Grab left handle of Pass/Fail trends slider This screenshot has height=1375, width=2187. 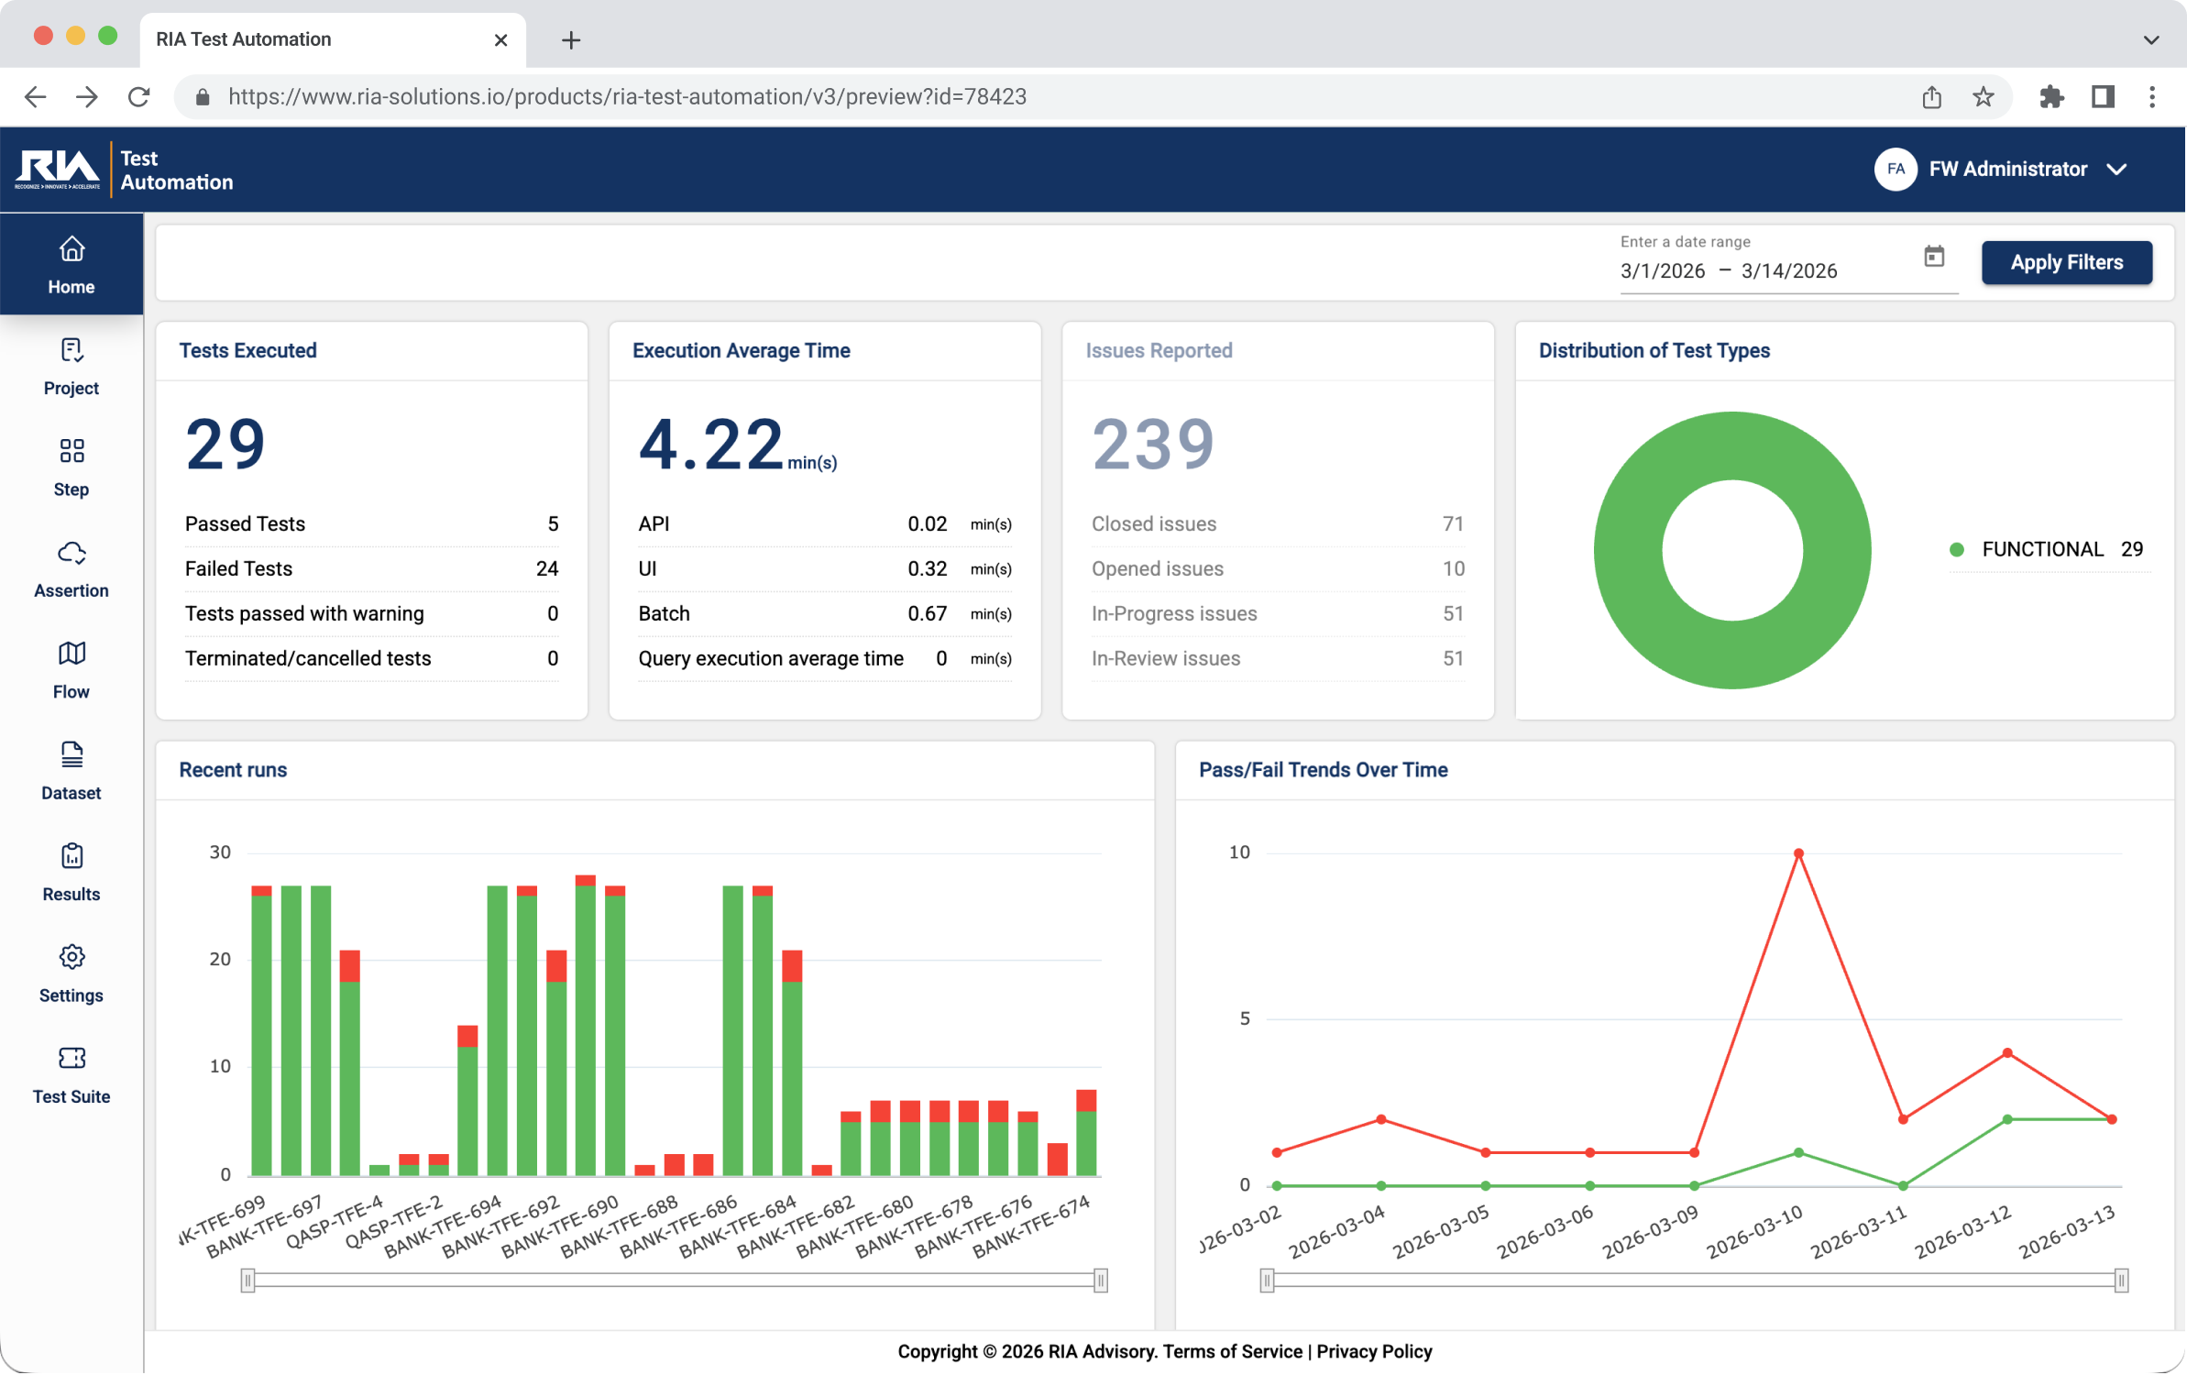tap(1267, 1281)
